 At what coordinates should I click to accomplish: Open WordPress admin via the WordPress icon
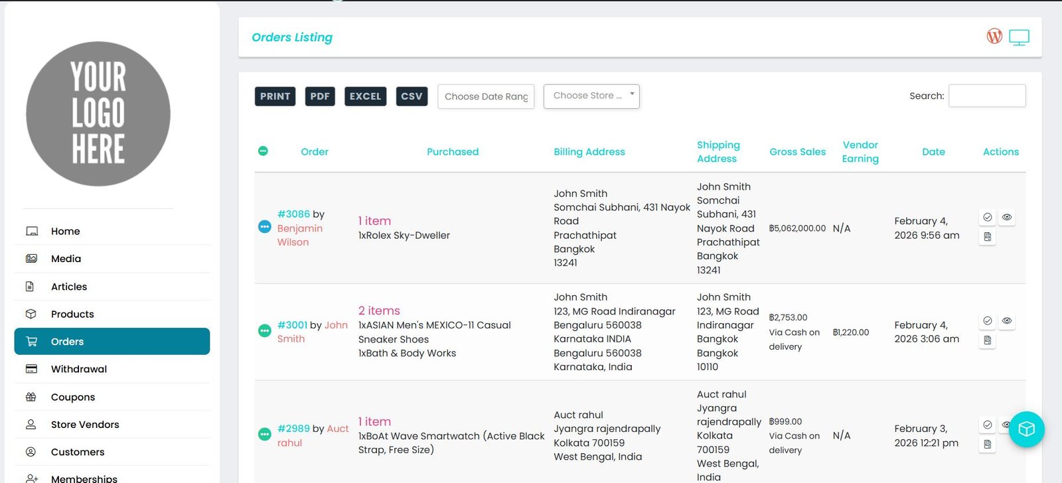[x=994, y=36]
